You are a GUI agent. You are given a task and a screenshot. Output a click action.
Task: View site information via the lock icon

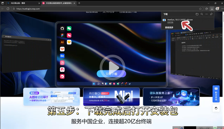pyautogui.click(x=14, y=9)
